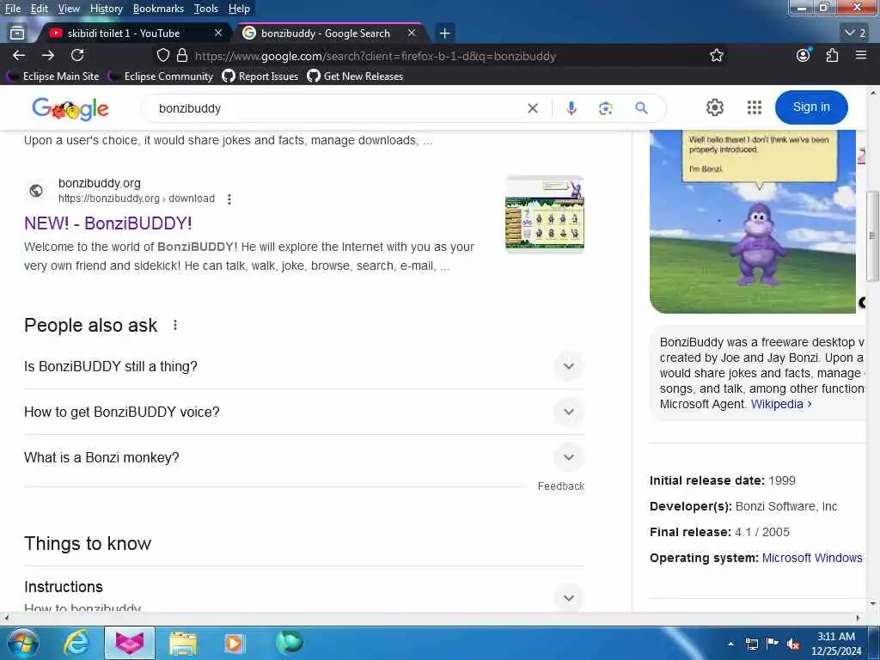Viewport: 880px width, 660px height.
Task: Open Eclipse Community bookmark
Action: [162, 76]
